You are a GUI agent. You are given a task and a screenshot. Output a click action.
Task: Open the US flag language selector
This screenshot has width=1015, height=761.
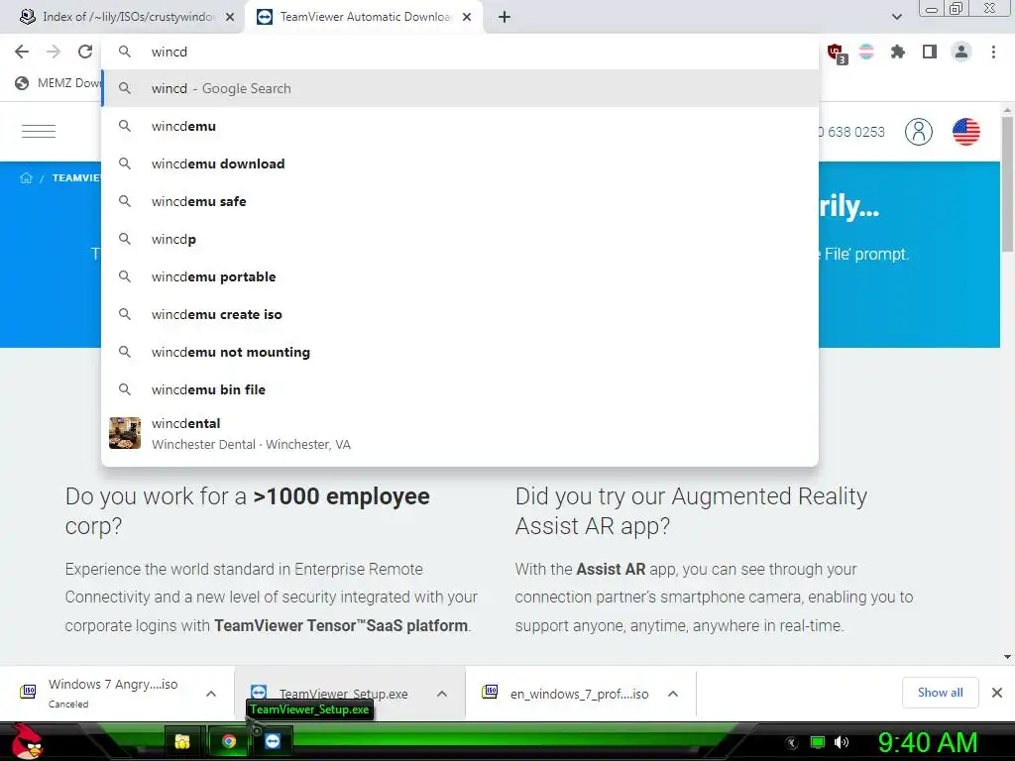coord(965,132)
